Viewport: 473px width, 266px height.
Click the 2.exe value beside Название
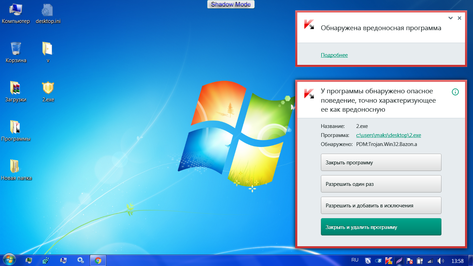pyautogui.click(x=362, y=126)
